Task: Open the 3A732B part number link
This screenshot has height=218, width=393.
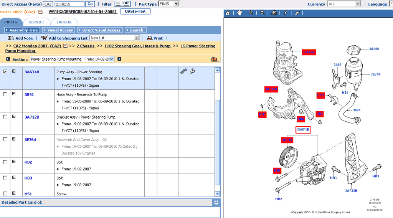Action: click(x=32, y=117)
